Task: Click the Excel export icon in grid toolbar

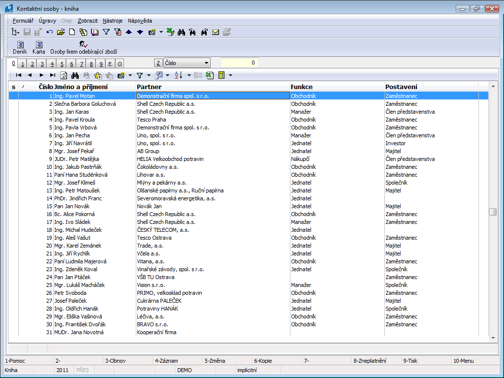Action: pyautogui.click(x=209, y=75)
